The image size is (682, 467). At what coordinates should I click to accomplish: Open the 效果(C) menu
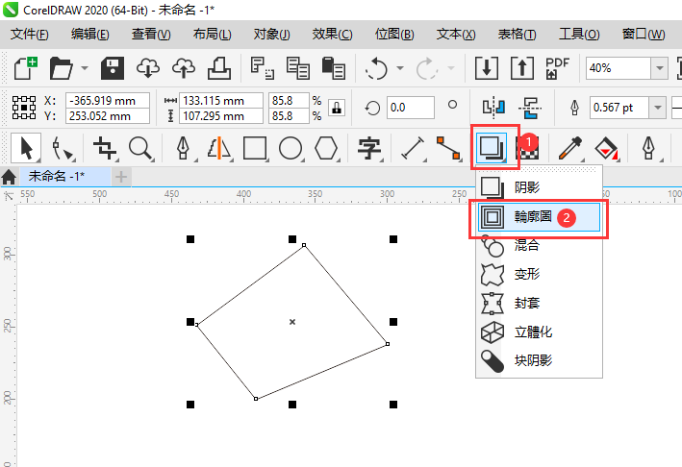(x=332, y=34)
